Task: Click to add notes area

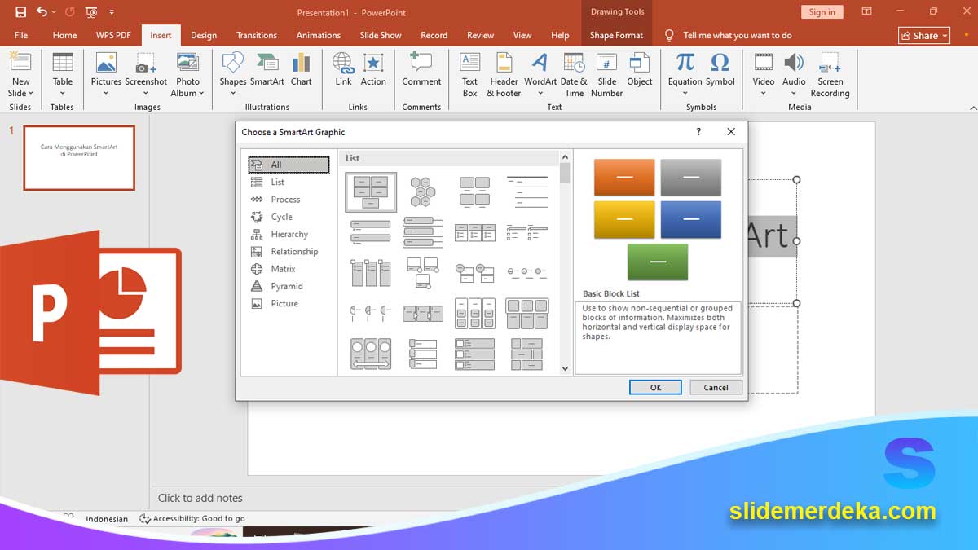Action: 200,498
